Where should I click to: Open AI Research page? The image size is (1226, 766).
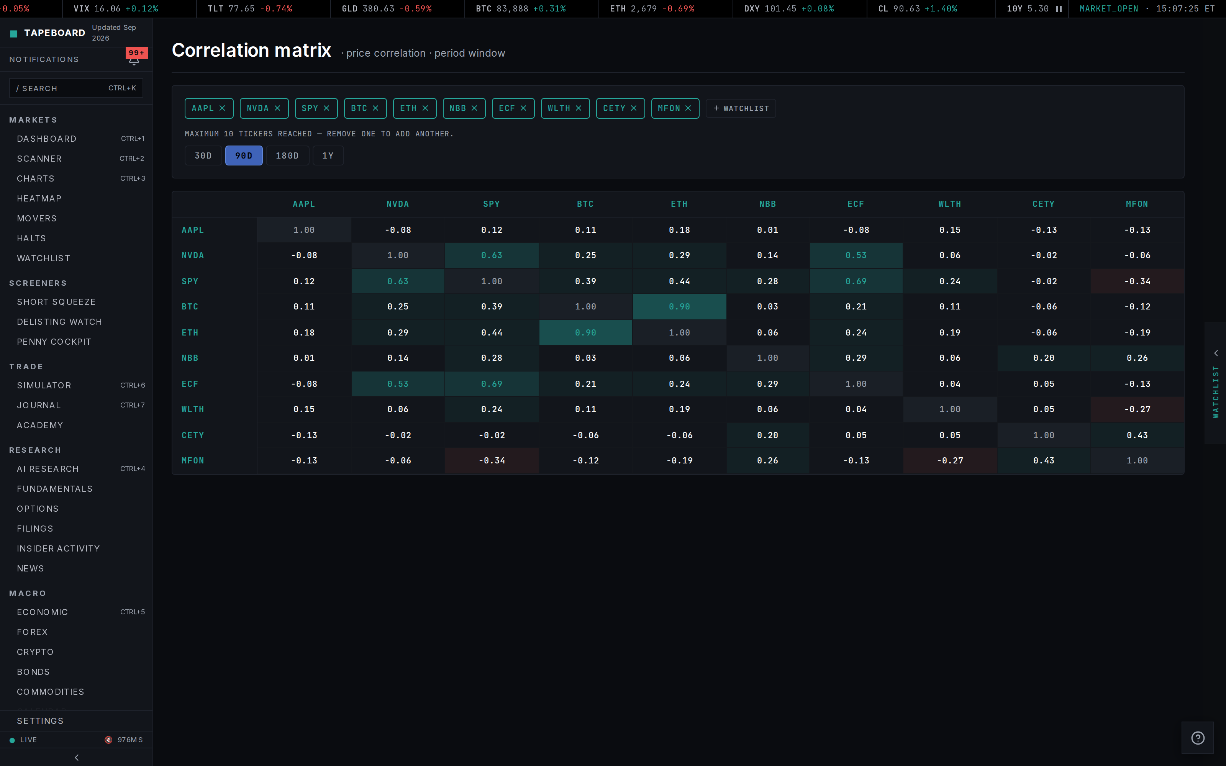77,469
